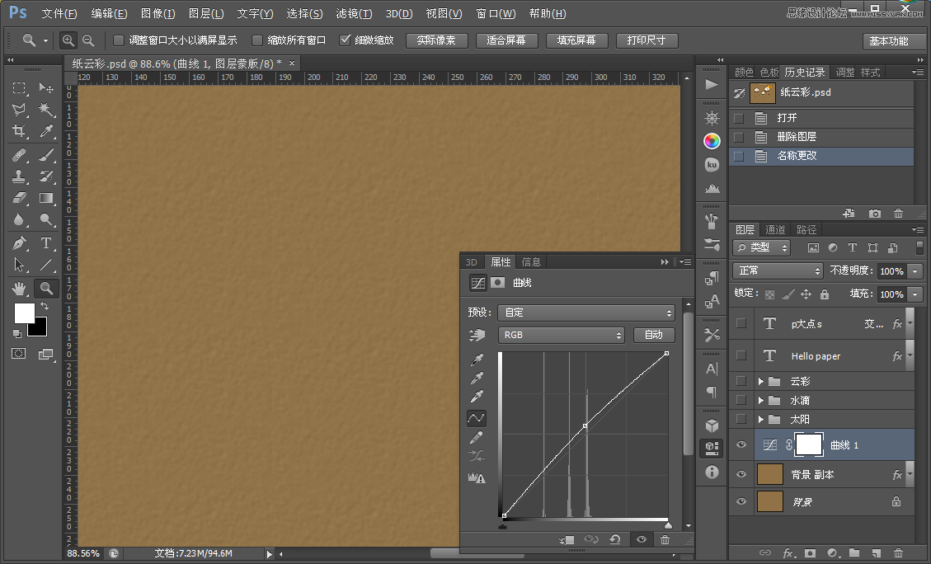Screen dimensions: 931x564
Task: Hide the 背景 layer
Action: [741, 501]
